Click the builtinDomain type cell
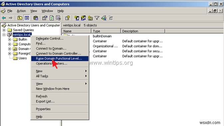This screenshot has width=224, height=126. click(x=102, y=36)
